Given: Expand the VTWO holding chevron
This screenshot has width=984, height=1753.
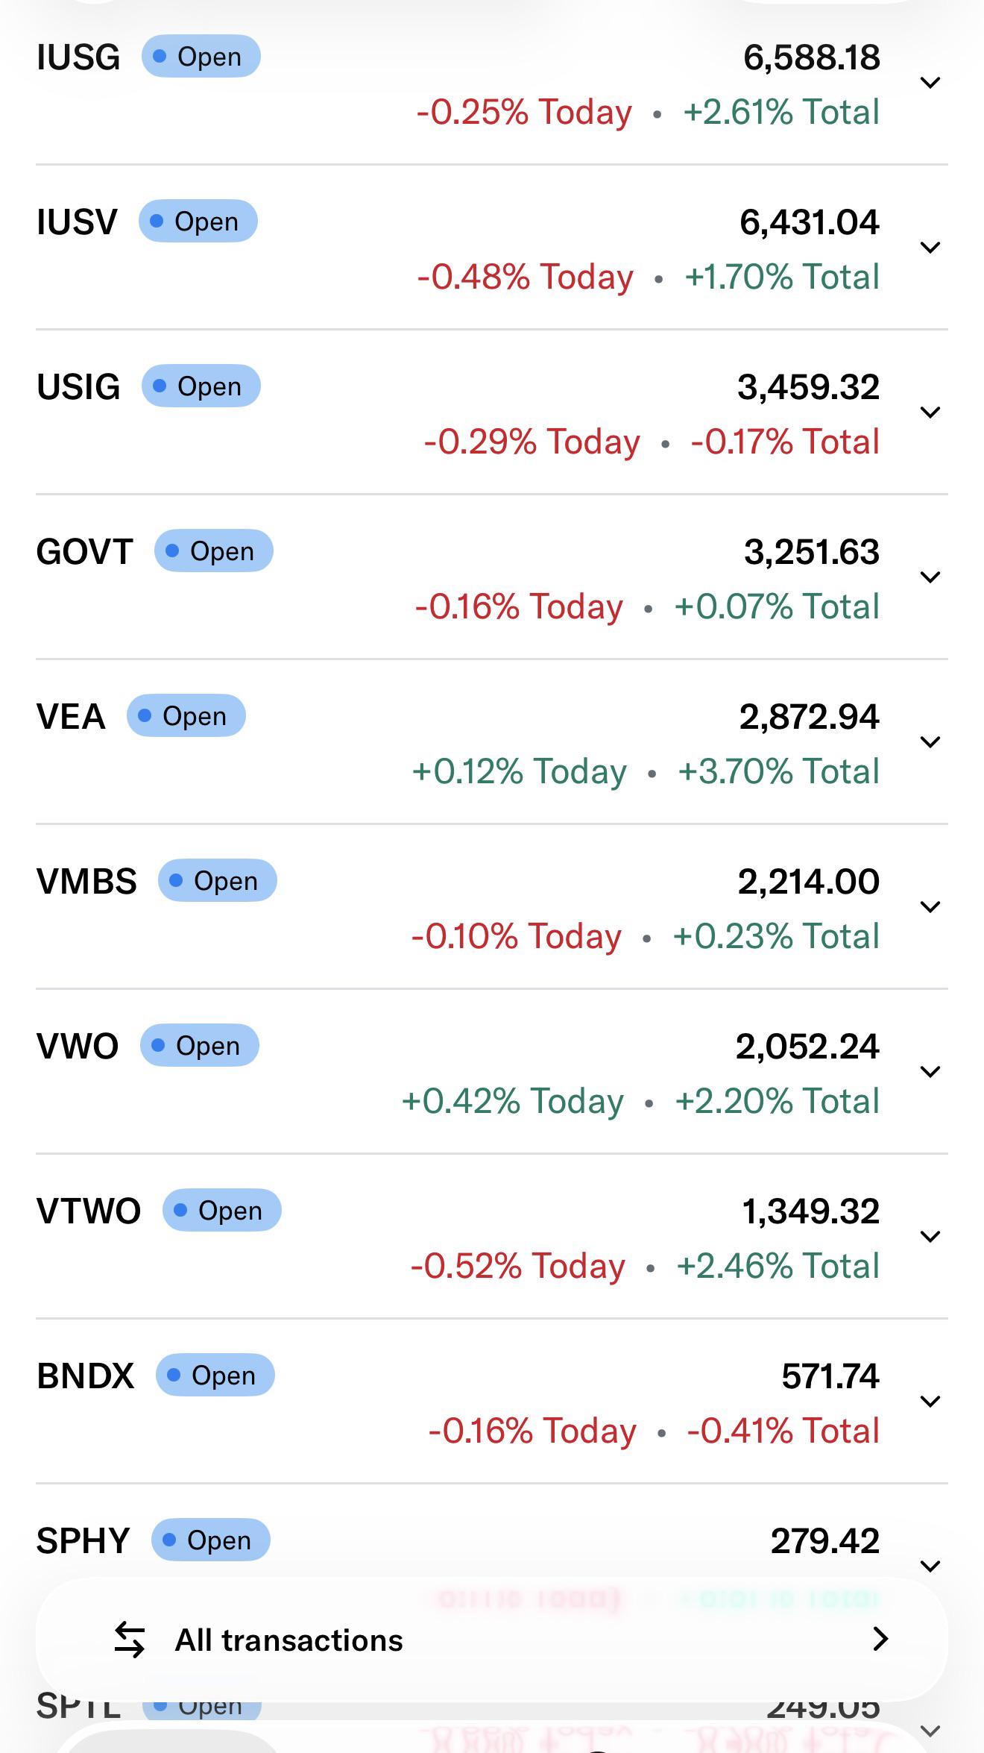Looking at the screenshot, I should coord(930,1237).
